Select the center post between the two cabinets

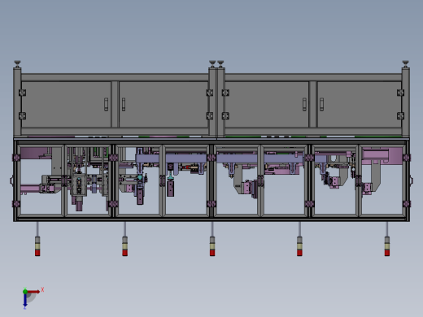[216, 102]
